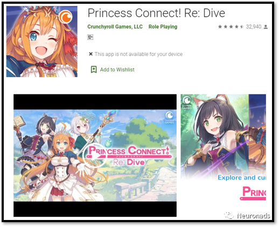279x227 pixels.
Task: Click the 12+ content rating badge
Action: [x=90, y=37]
